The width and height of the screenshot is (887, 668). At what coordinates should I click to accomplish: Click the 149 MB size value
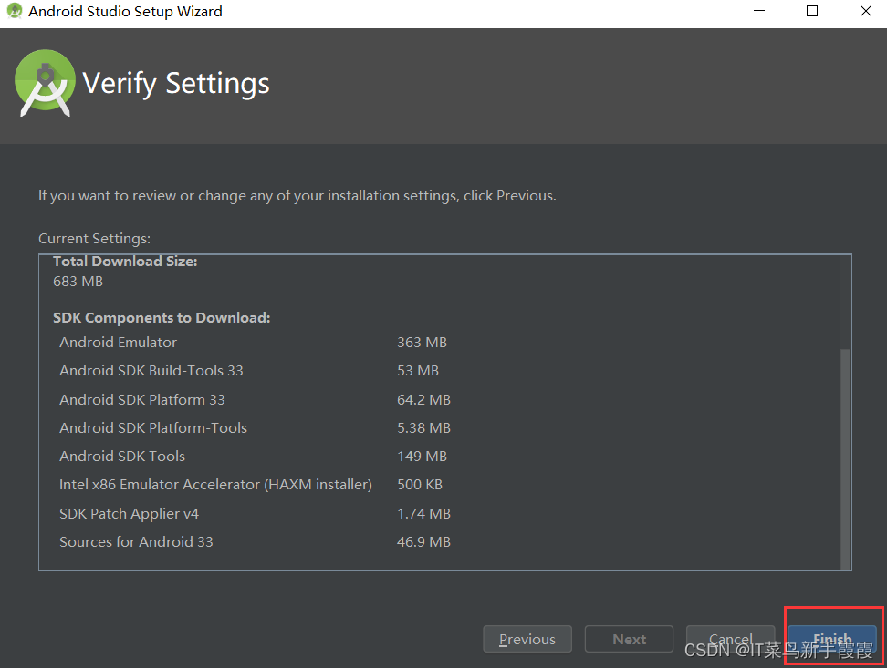point(422,456)
